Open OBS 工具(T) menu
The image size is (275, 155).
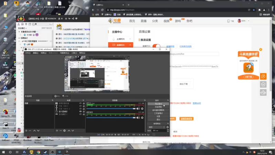tap(74, 53)
